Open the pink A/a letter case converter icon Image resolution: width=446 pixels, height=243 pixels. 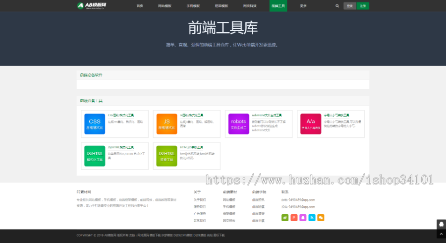coord(311,124)
